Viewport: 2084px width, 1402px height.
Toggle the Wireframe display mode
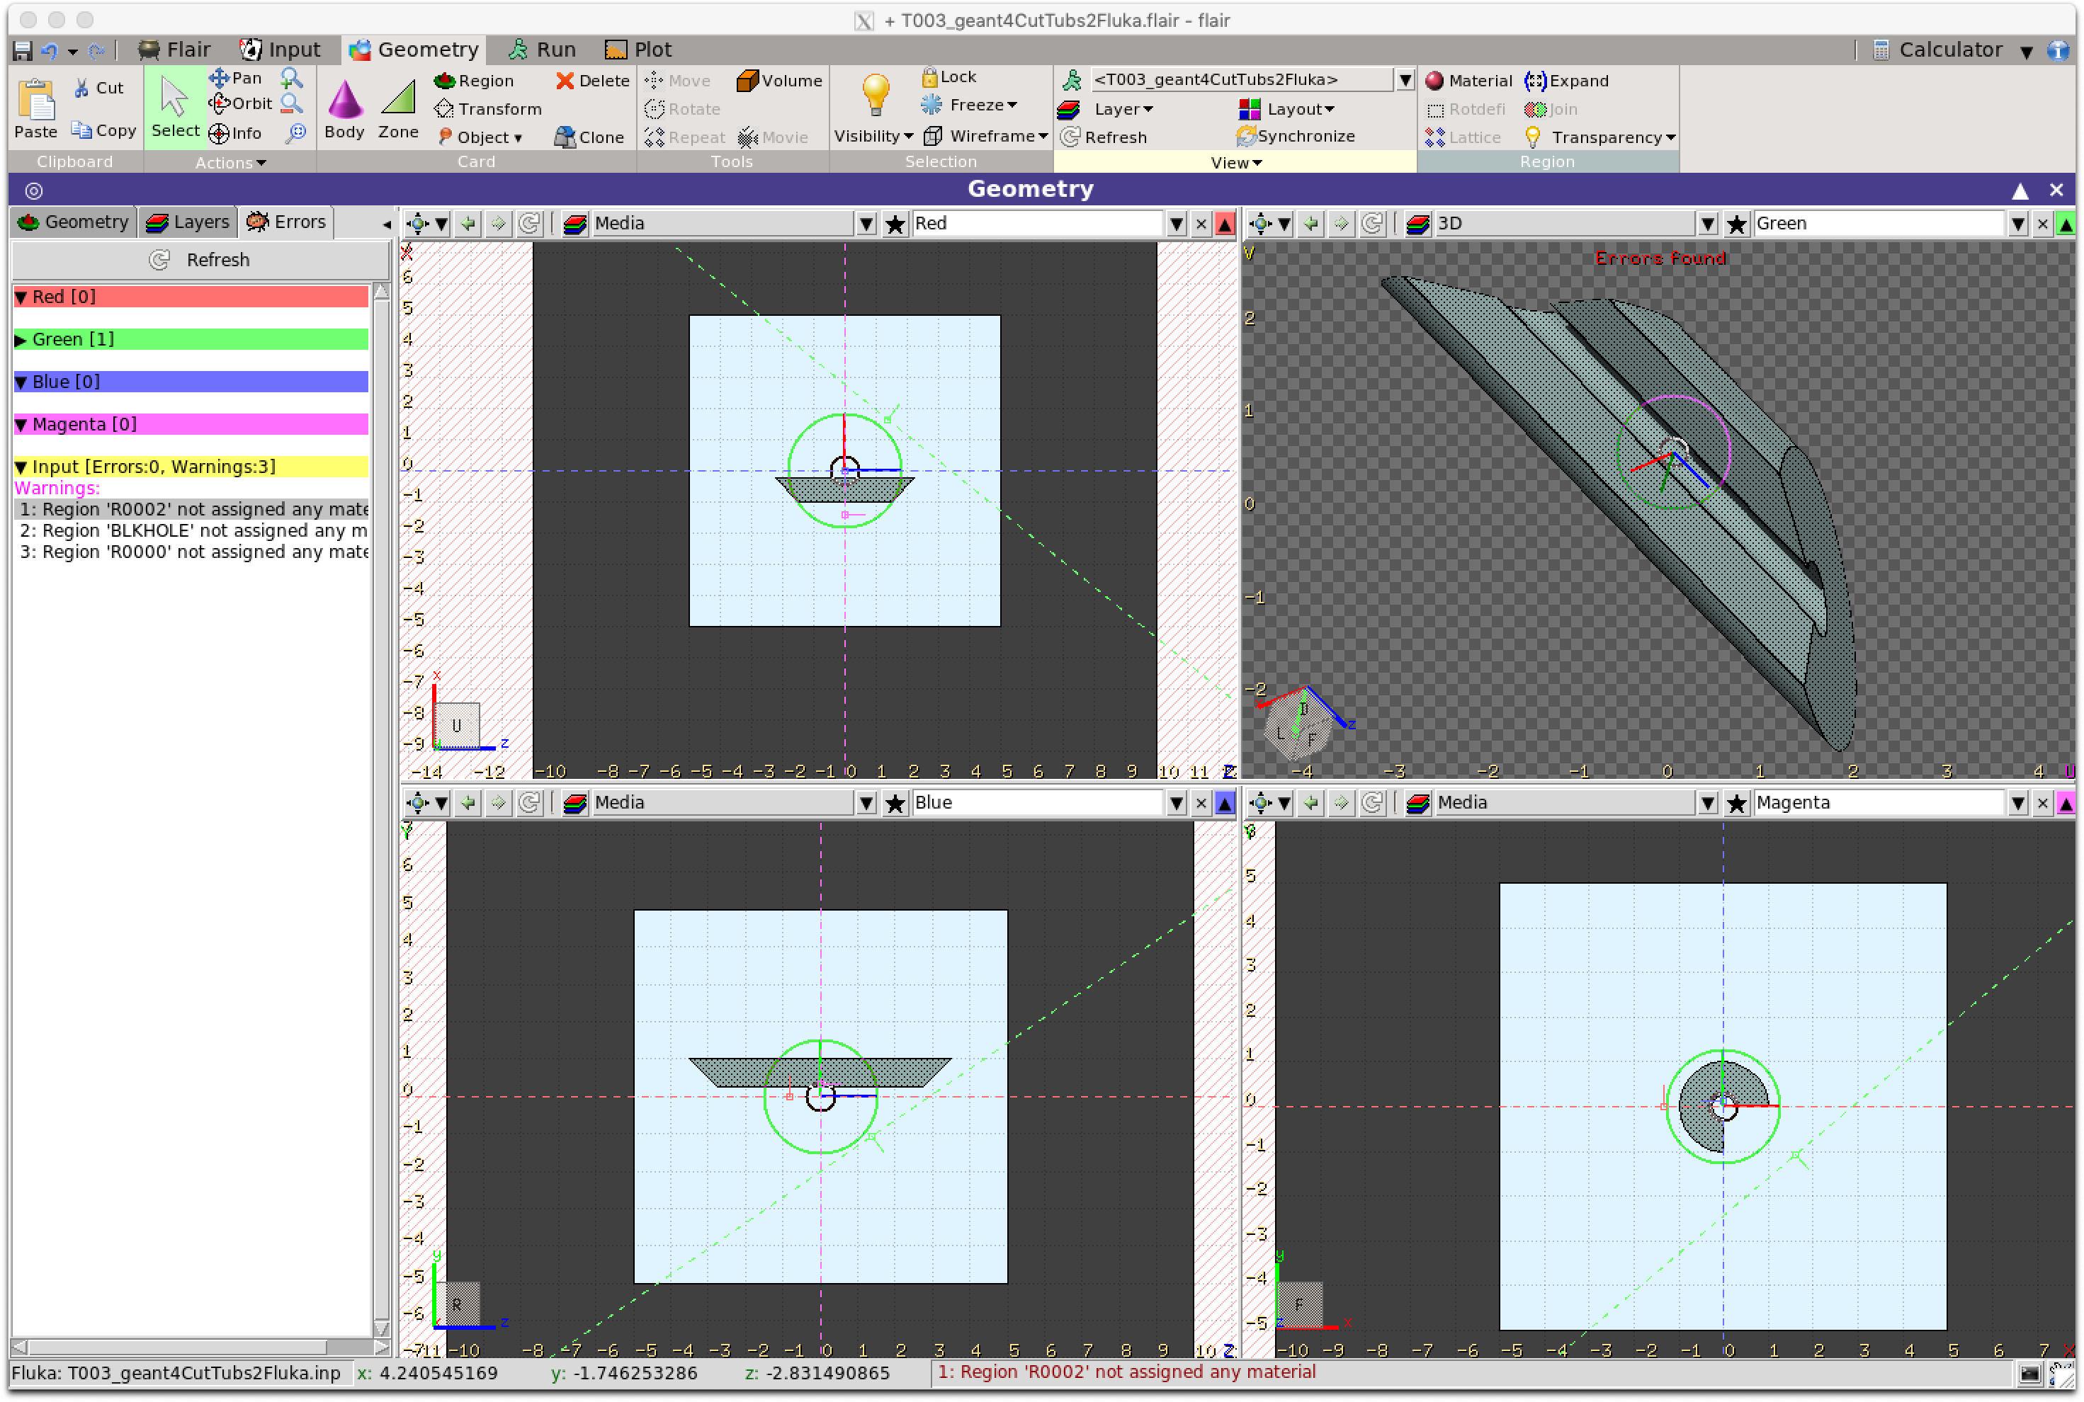click(985, 136)
